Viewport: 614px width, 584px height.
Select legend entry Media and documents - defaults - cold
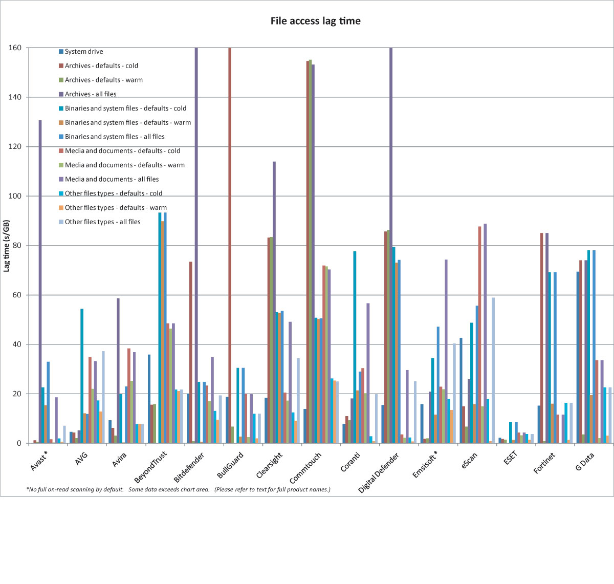pyautogui.click(x=119, y=151)
